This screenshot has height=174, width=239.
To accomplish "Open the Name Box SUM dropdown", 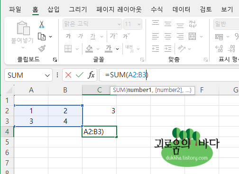I will (47, 75).
